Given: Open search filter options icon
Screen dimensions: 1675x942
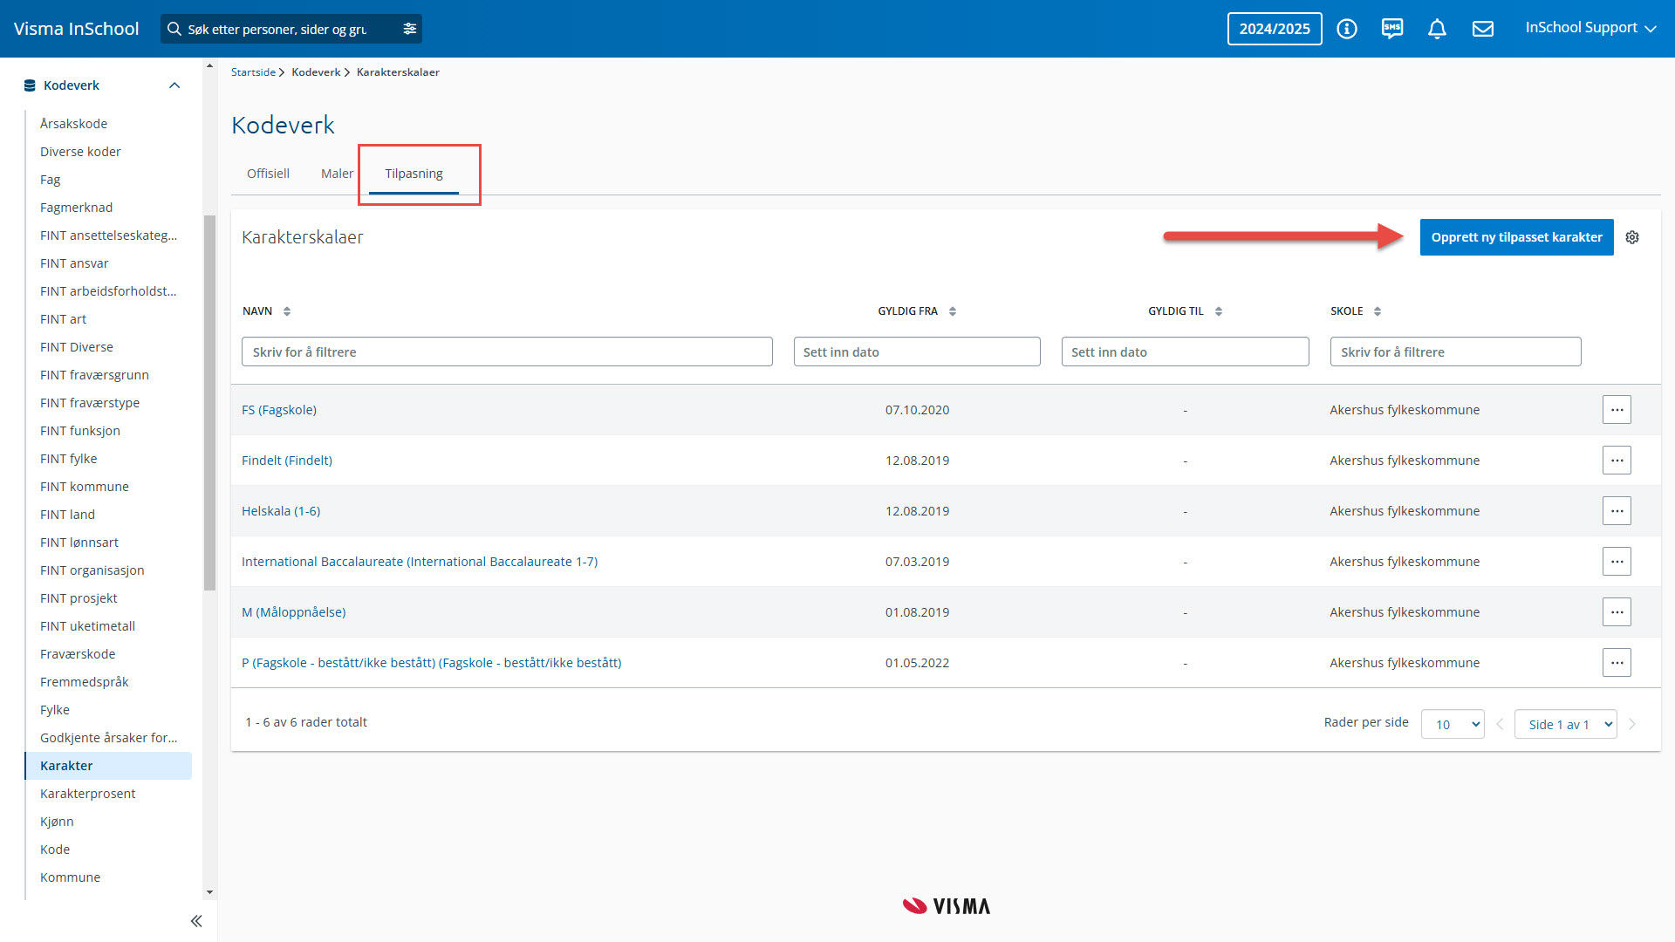Looking at the screenshot, I should (410, 29).
